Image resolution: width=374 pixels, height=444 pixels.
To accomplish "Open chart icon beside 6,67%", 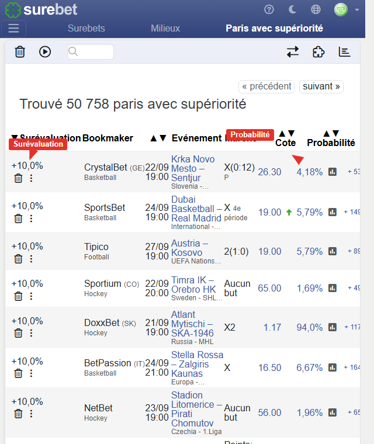I will pos(333,367).
